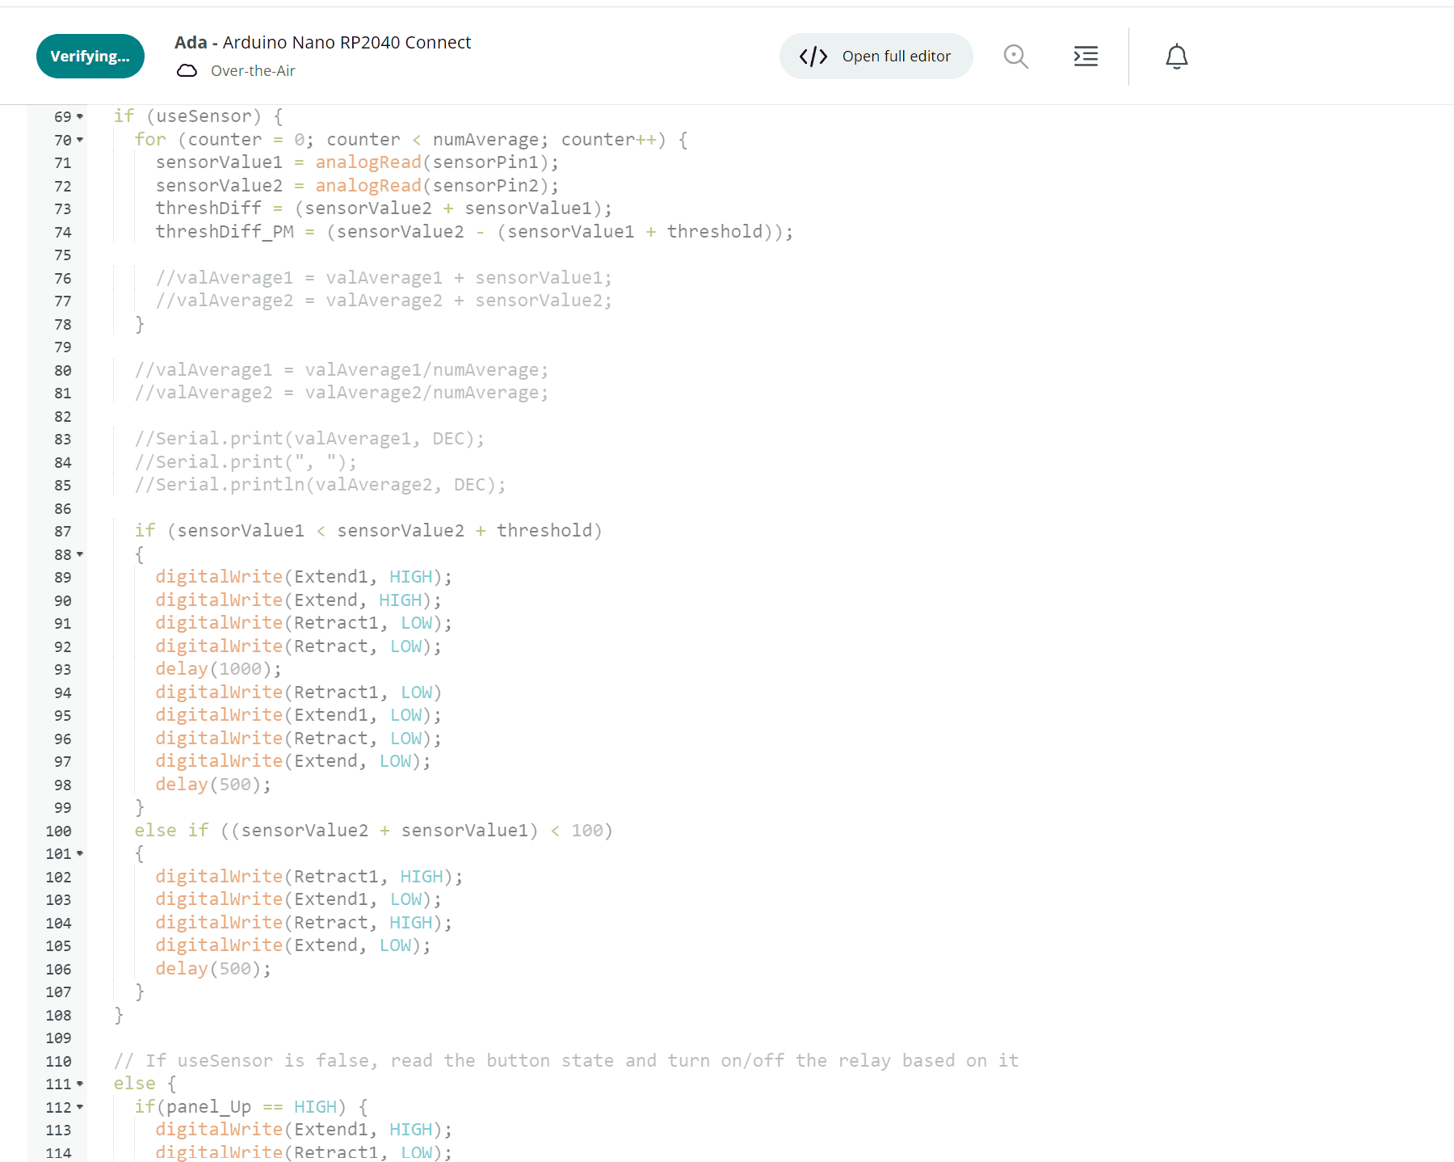Click line number 100 in the gutter
Viewport: 1454px width, 1162px height.
[58, 832]
